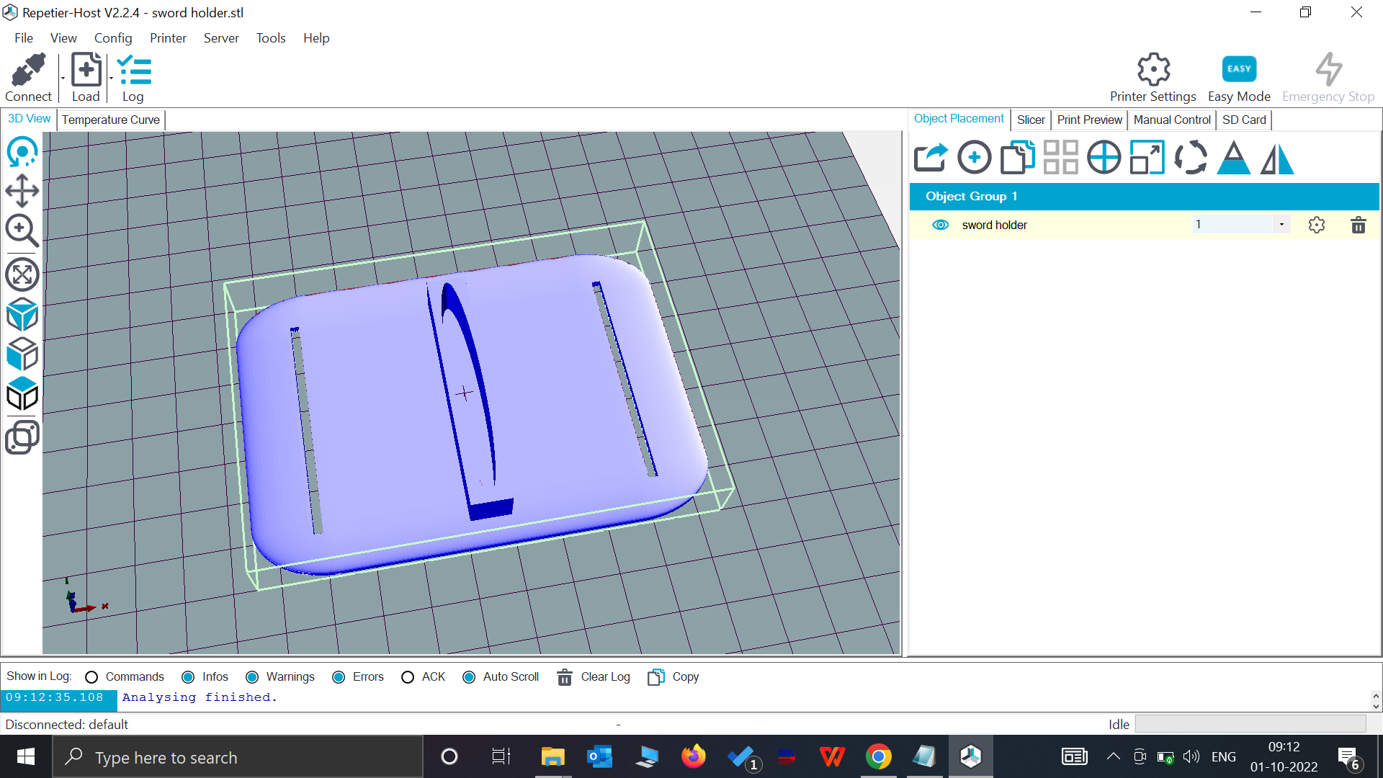Select the Commands log filter
Image resolution: width=1383 pixels, height=778 pixels.
pyautogui.click(x=91, y=677)
